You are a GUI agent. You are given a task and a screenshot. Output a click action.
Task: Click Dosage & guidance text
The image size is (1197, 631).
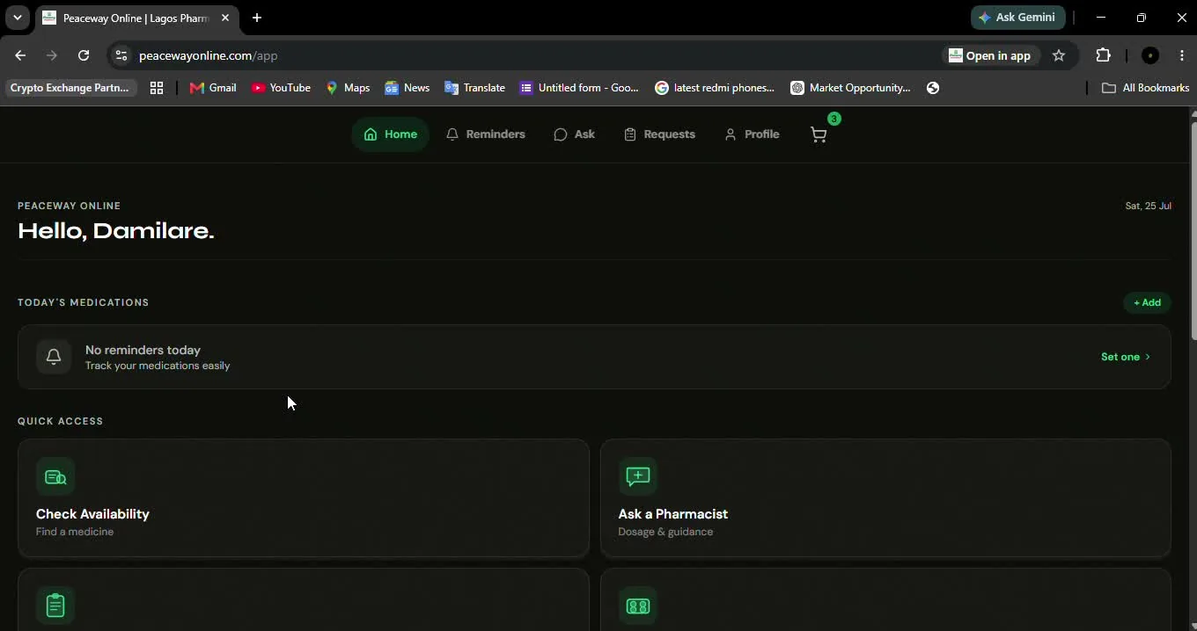(x=665, y=532)
